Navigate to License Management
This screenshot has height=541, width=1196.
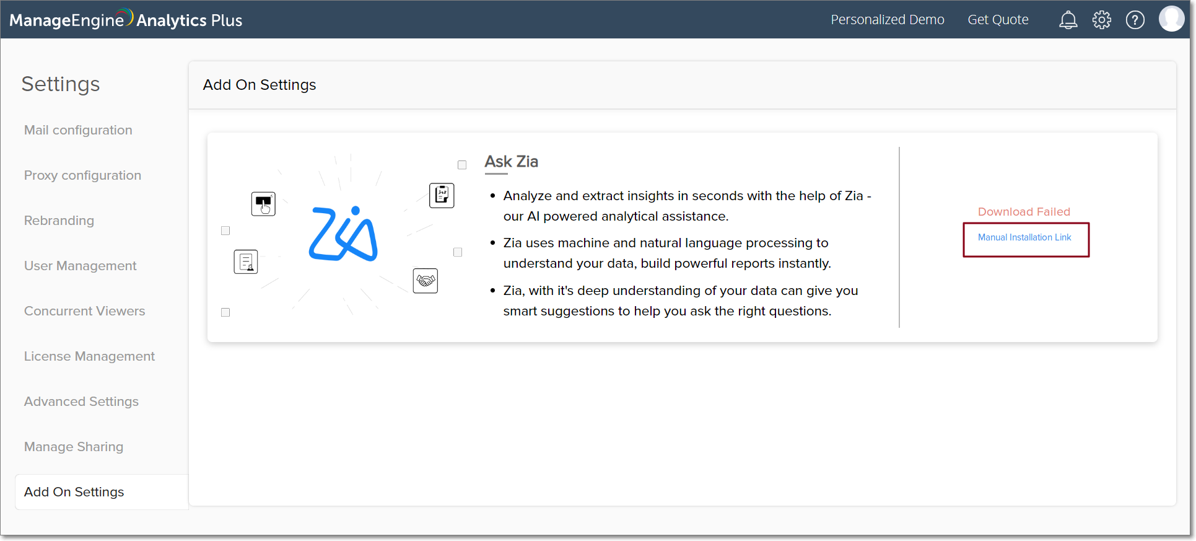89,356
